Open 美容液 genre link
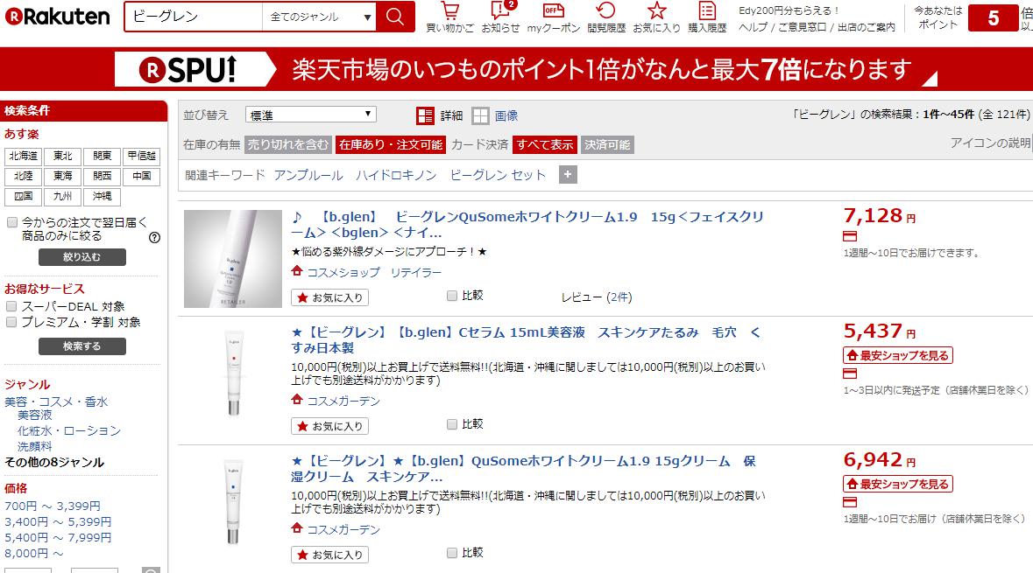 pyautogui.click(x=34, y=416)
